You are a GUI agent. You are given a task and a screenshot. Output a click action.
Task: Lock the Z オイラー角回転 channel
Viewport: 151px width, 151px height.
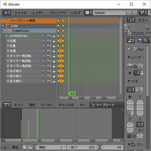click(x=54, y=66)
